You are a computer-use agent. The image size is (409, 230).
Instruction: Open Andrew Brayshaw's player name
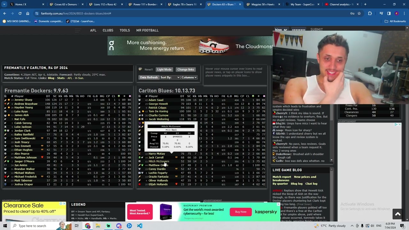[x=26, y=104]
